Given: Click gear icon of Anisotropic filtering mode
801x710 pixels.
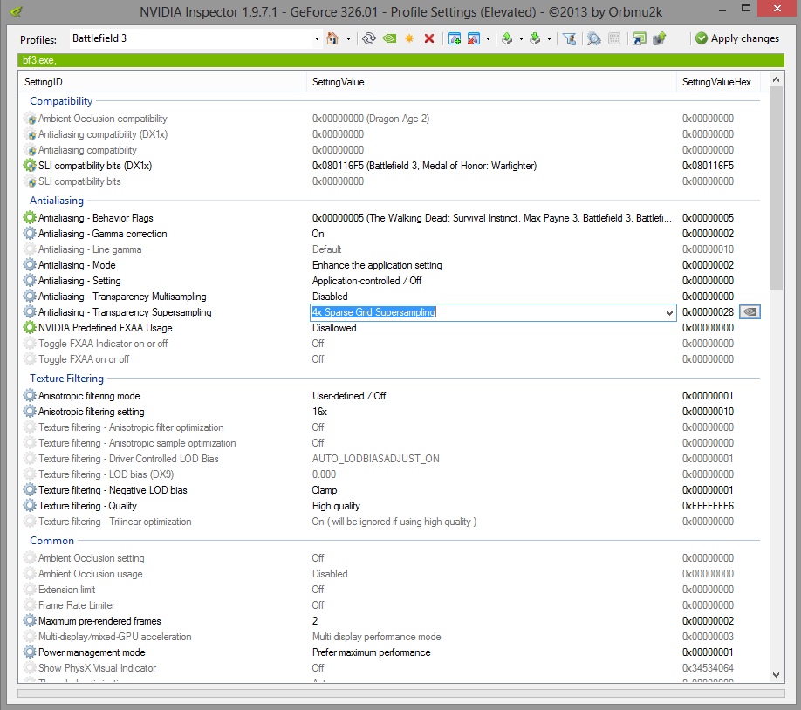Looking at the screenshot, I should (30, 395).
